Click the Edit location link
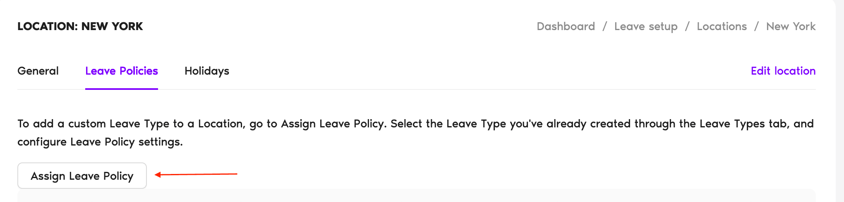 point(783,71)
